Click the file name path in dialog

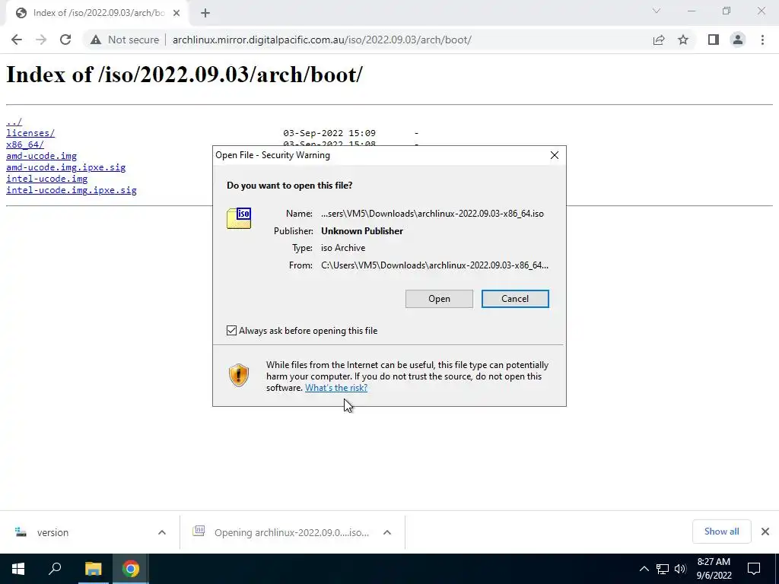pyautogui.click(x=432, y=214)
